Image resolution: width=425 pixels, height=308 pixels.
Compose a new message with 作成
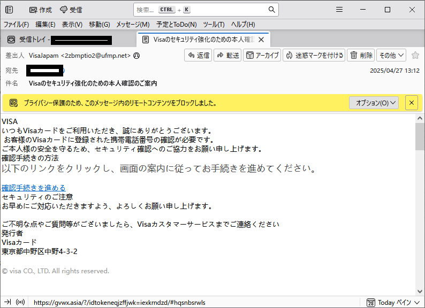[x=40, y=10]
